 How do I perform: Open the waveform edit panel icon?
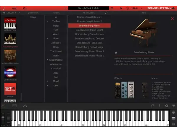[4, 106]
